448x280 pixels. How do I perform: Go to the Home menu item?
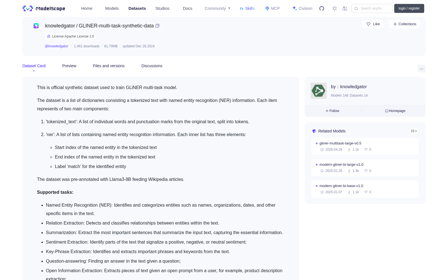pos(87,8)
